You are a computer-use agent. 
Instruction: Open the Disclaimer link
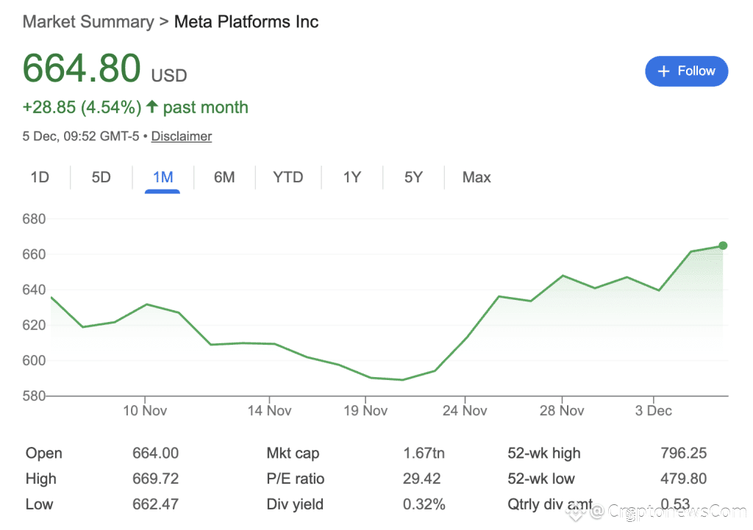(x=182, y=136)
